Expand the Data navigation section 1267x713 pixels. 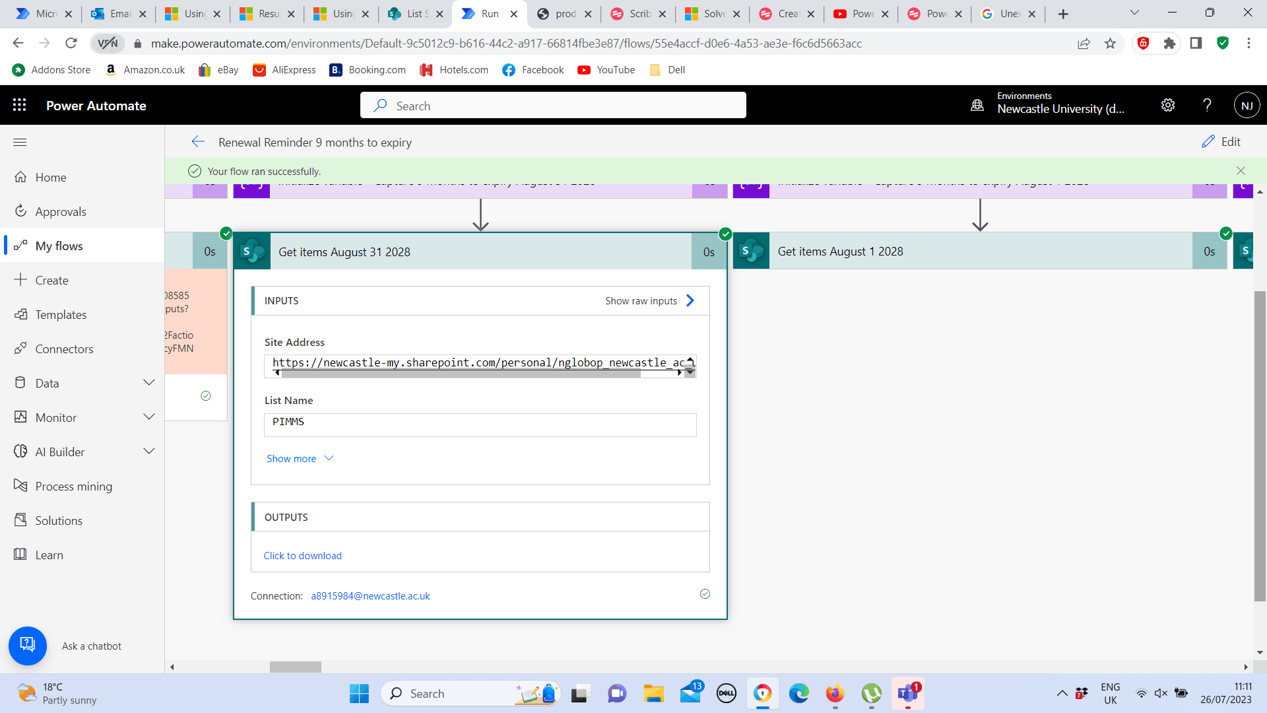tap(149, 383)
